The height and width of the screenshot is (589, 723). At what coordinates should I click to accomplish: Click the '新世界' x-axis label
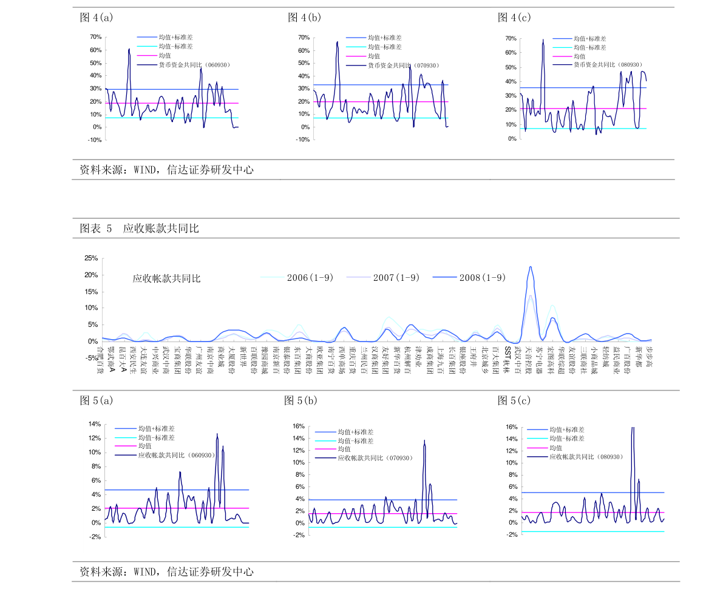click(243, 357)
